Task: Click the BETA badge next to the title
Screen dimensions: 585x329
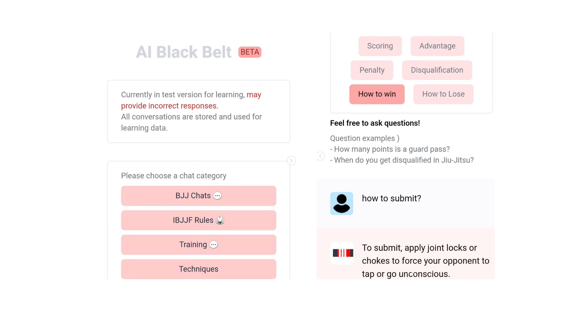Action: click(x=250, y=52)
